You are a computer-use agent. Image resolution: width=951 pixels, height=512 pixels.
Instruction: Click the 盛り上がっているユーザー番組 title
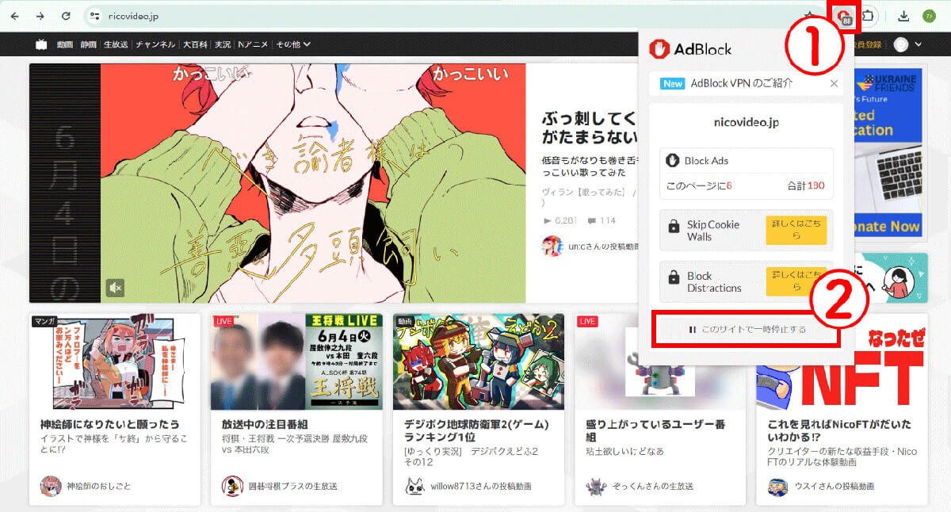click(x=655, y=431)
